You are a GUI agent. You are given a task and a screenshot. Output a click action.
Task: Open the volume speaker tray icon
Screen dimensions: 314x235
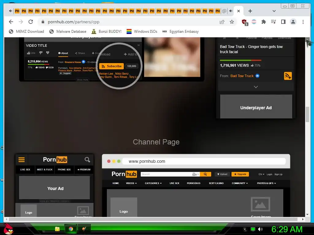260,229
